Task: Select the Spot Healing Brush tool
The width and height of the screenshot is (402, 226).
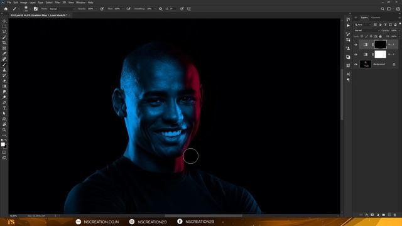Action: [4, 59]
